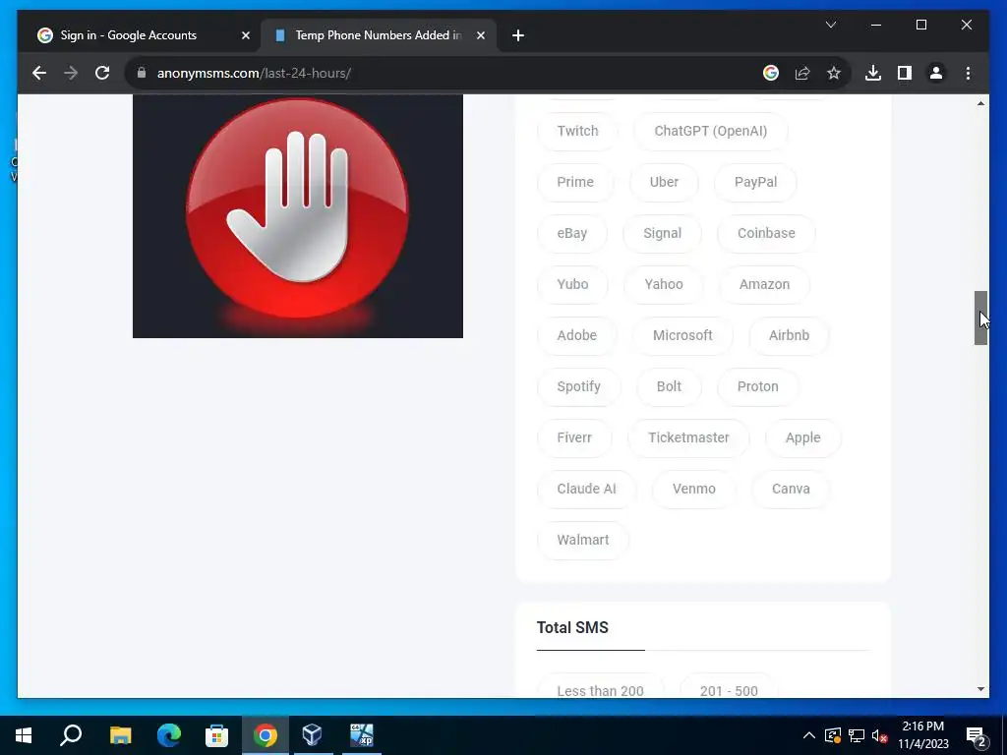Open Microsoft Store from taskbar
This screenshot has width=1007, height=755.
point(216,735)
